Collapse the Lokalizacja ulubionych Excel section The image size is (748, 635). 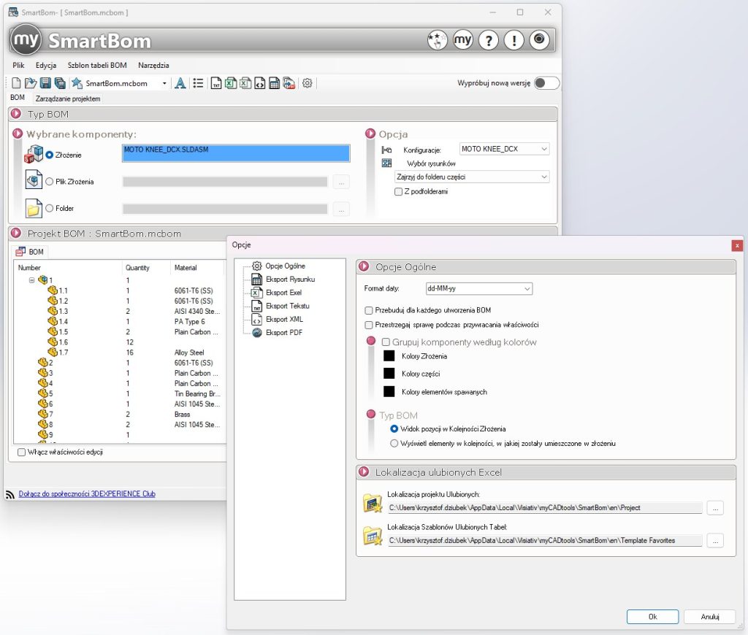tap(364, 472)
